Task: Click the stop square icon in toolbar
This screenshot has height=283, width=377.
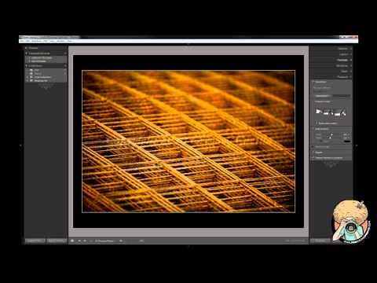Action: pos(72,241)
